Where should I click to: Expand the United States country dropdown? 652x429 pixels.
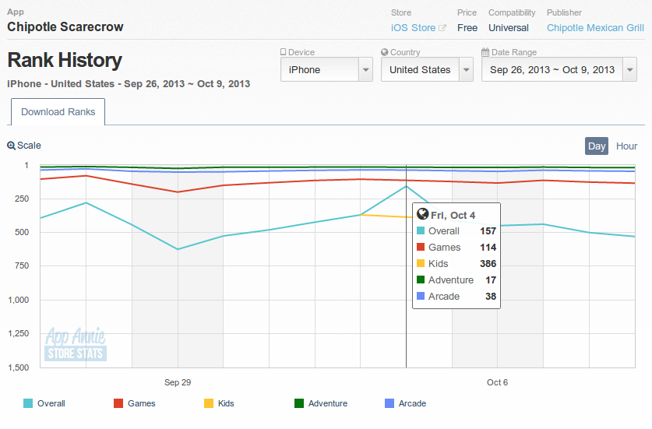pyautogui.click(x=427, y=69)
